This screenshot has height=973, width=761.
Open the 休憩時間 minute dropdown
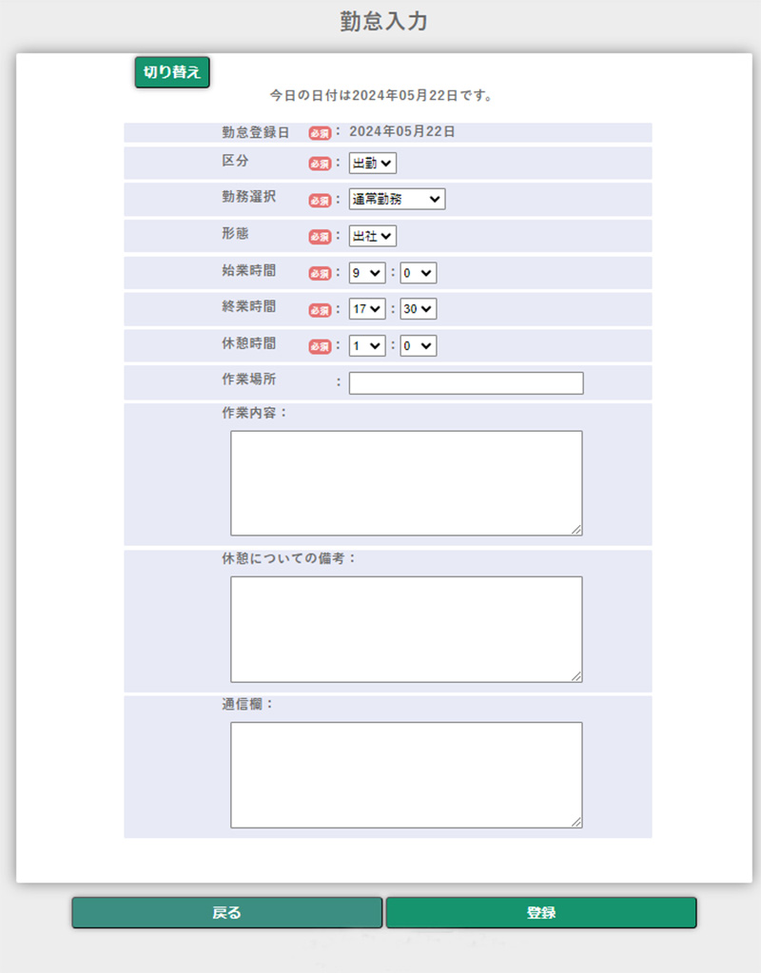pos(418,346)
